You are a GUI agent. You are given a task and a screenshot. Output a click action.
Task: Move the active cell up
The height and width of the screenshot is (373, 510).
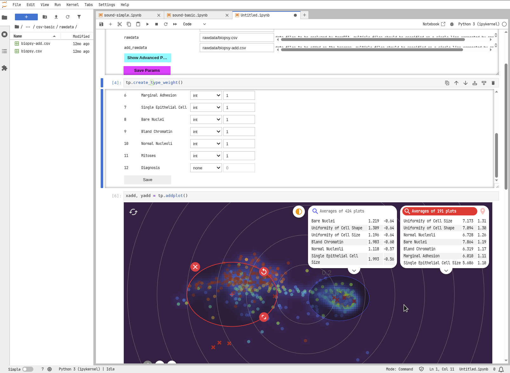tap(456, 83)
